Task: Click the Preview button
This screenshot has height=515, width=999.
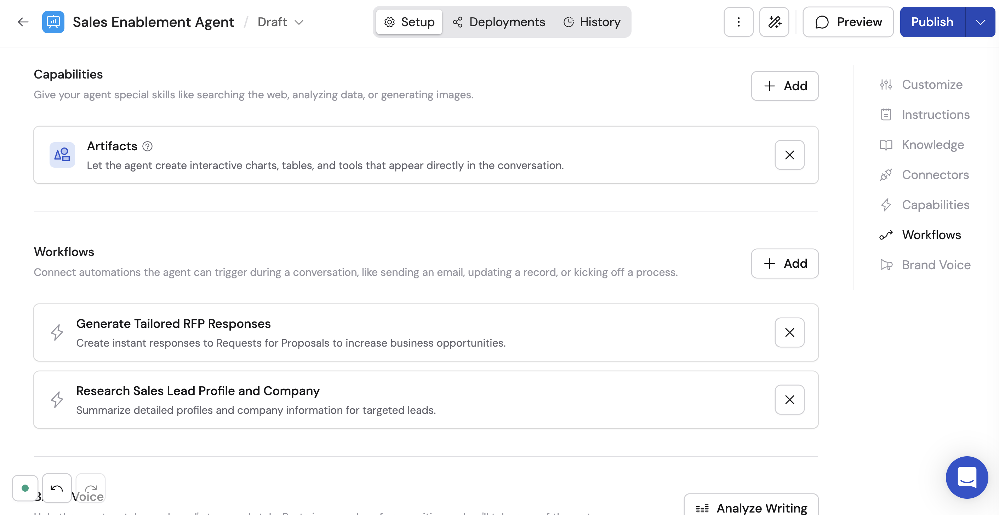Action: pyautogui.click(x=848, y=22)
